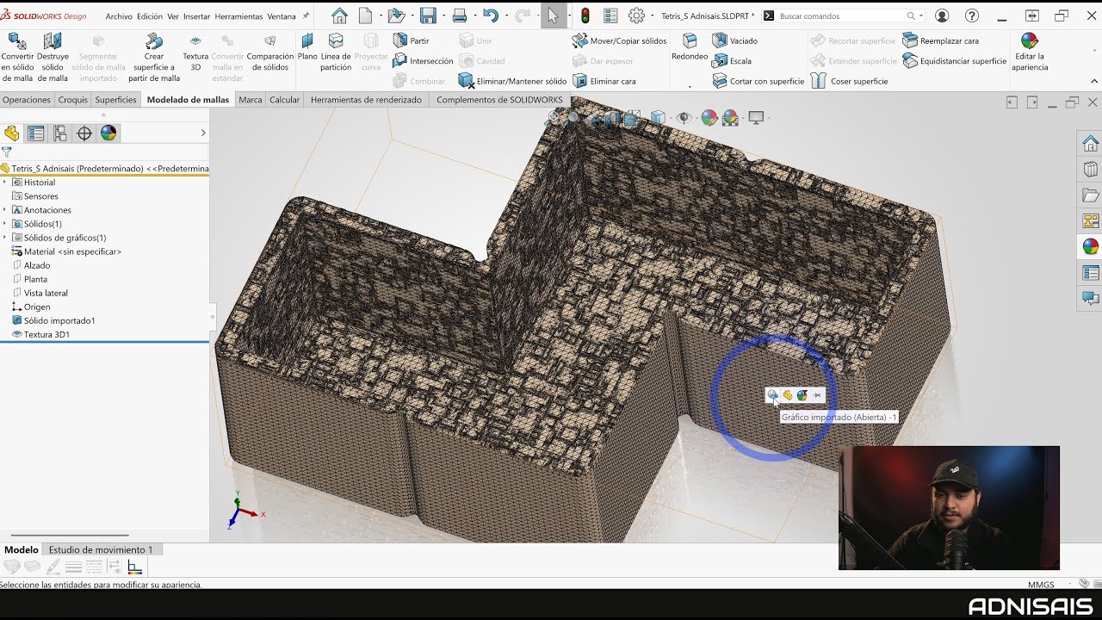Screen dimensions: 1102x620
Task: Open Comparación de sólidos tool
Action: pos(270,53)
